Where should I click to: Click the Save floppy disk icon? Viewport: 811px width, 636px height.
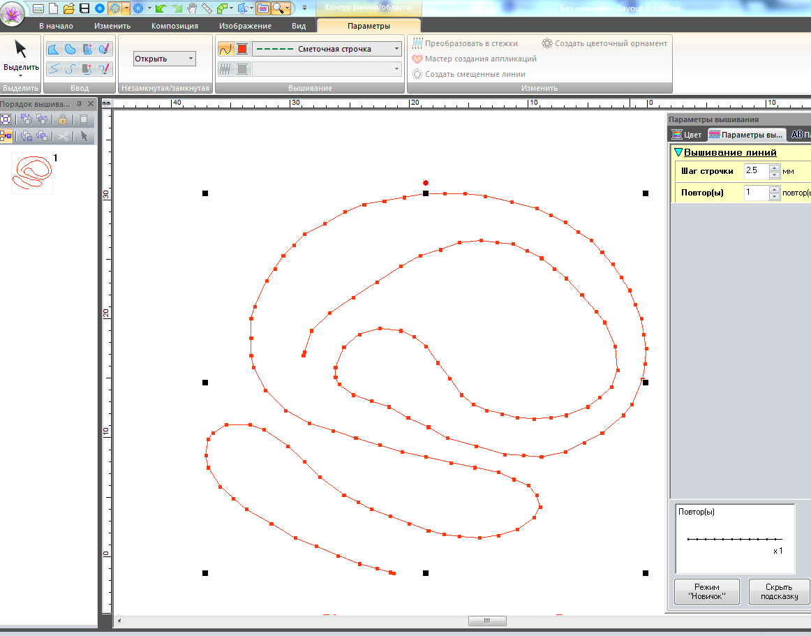click(84, 8)
